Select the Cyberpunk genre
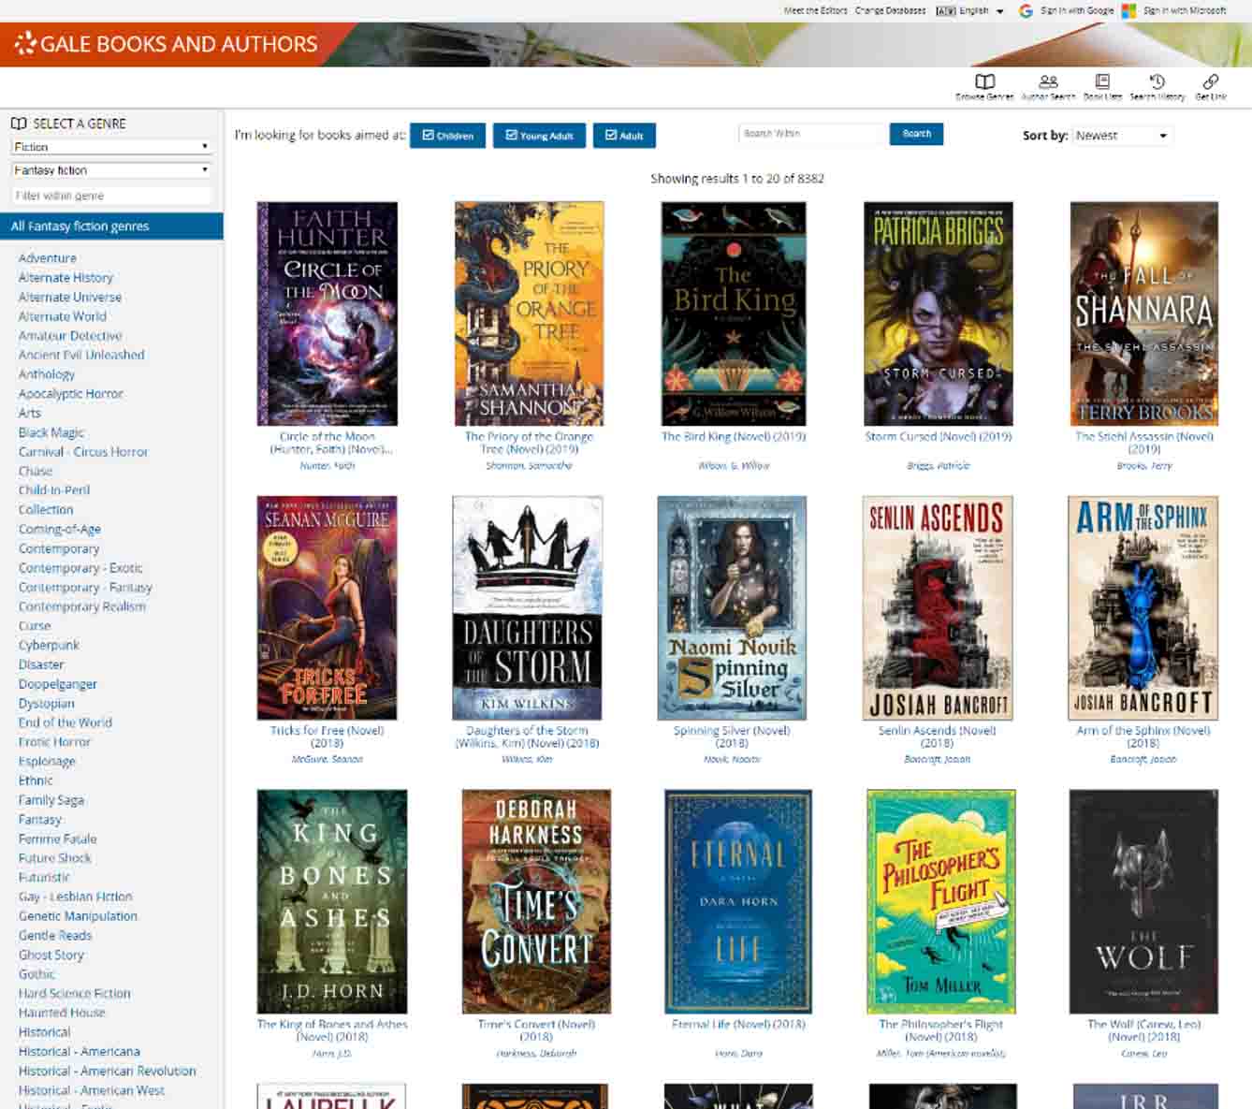The image size is (1252, 1109). click(49, 645)
